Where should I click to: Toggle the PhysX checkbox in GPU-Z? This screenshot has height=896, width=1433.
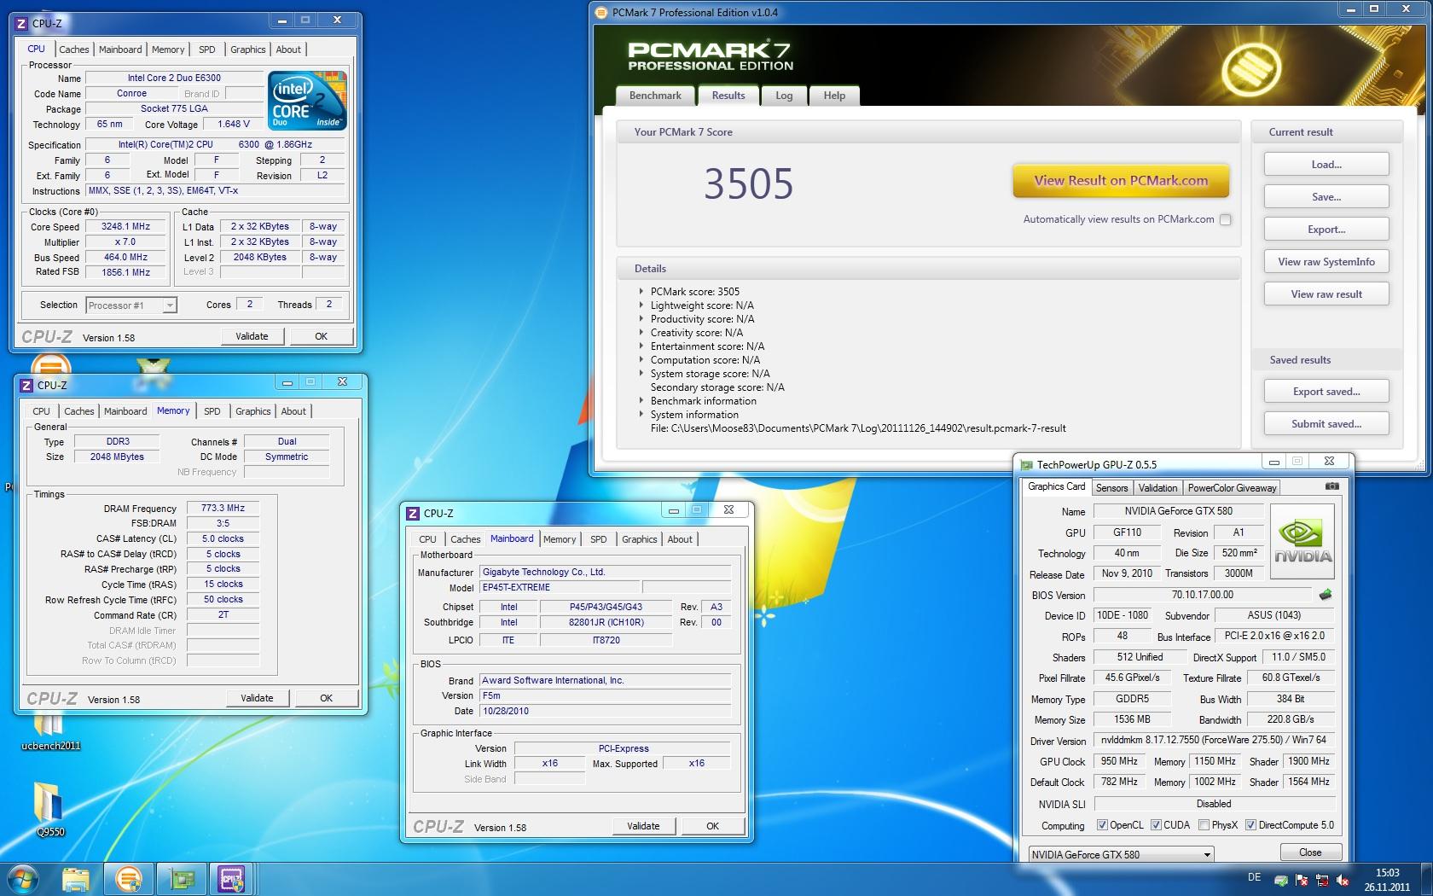coord(1204,825)
